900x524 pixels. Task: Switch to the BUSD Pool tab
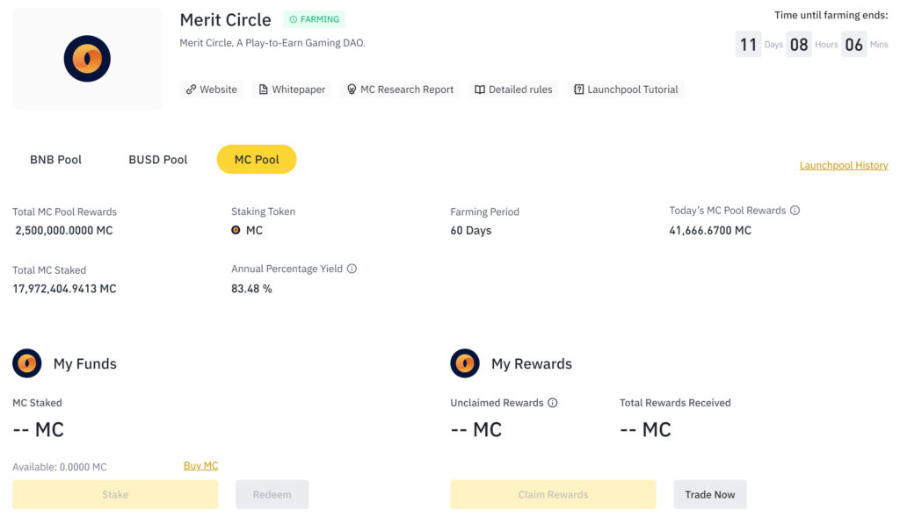tap(158, 160)
